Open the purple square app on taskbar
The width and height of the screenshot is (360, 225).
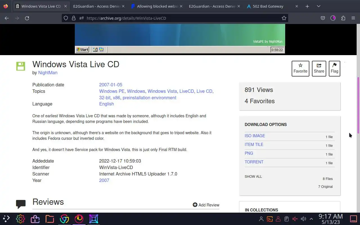(x=93, y=219)
